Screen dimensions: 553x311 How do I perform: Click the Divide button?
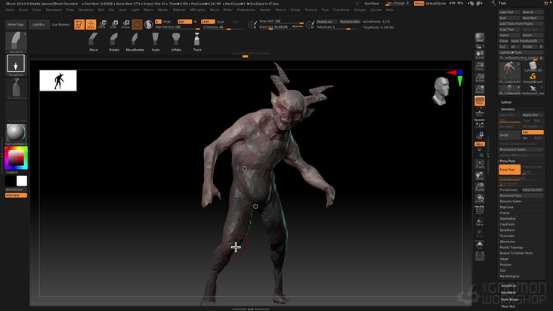click(x=510, y=135)
